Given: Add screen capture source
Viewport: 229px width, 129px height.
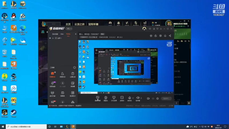Looking at the screenshot, I should click(x=98, y=99).
